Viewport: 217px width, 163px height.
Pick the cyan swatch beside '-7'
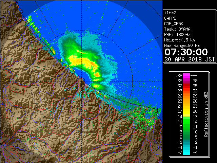(x=186, y=152)
